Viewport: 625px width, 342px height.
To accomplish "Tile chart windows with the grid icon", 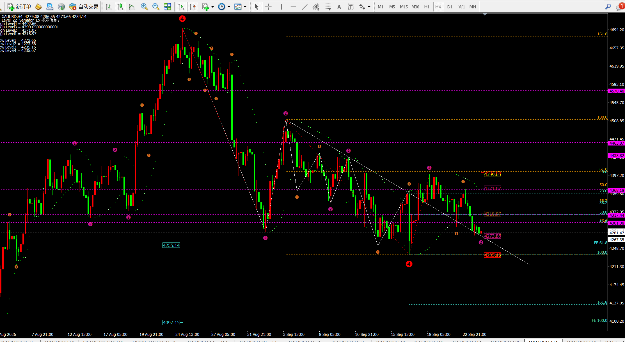I will click(x=168, y=6).
